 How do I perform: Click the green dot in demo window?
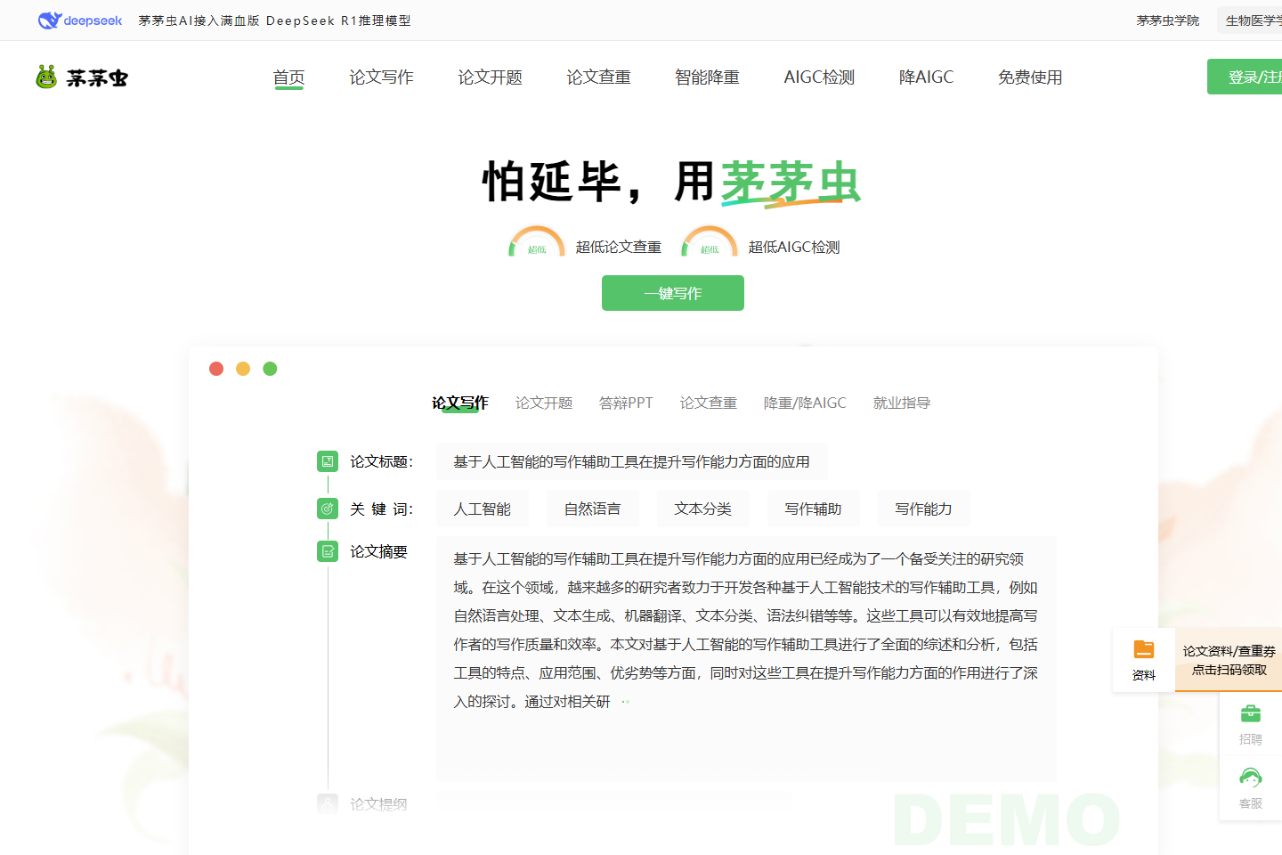pos(270,369)
